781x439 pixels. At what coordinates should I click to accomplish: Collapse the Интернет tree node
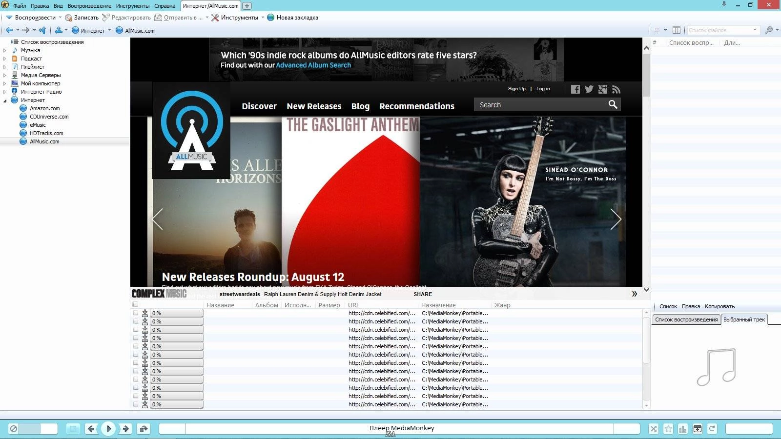click(5, 100)
